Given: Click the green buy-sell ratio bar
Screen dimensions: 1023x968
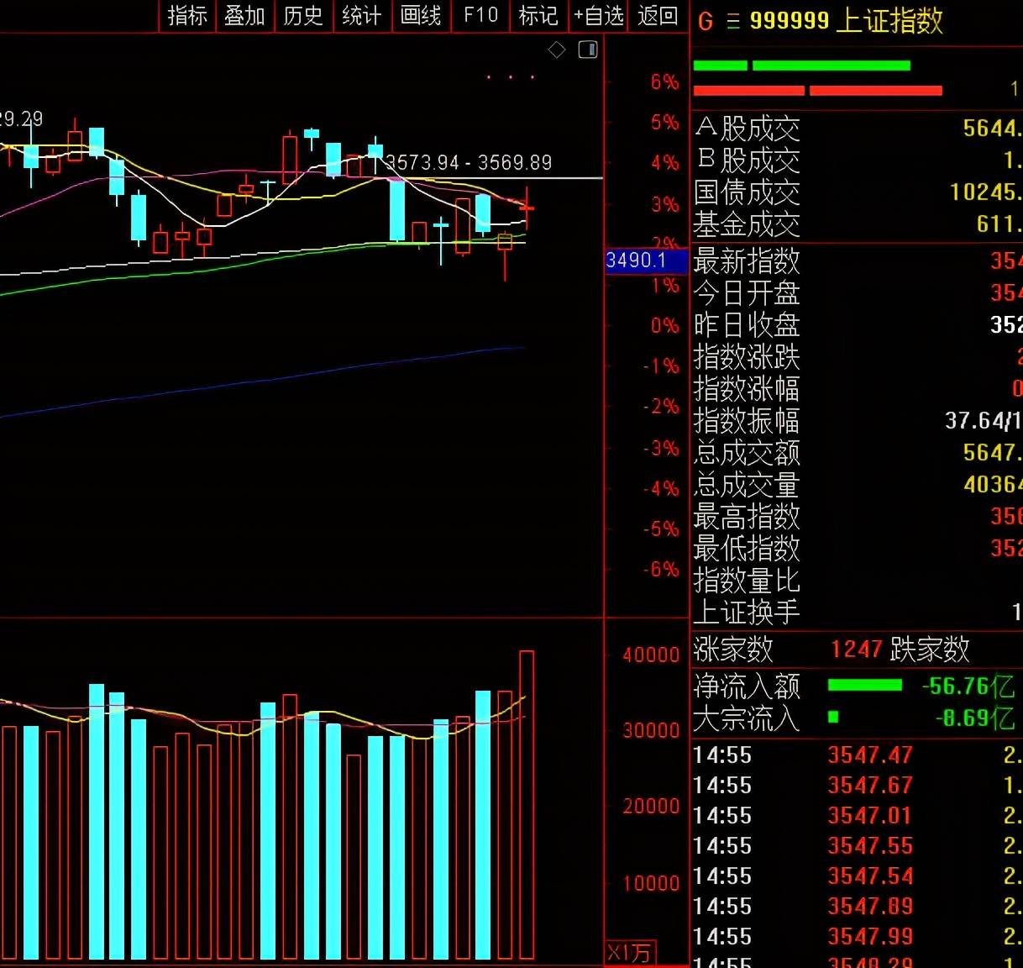Looking at the screenshot, I should coord(801,66).
